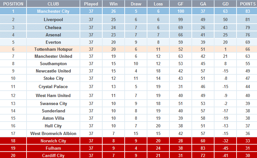
Task: Select Everton's position number 5 cell
Action: point(13,42)
